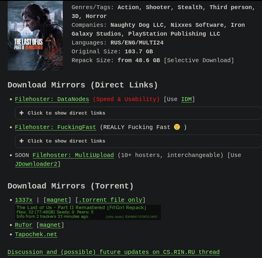262x258 pixels.
Task: Click the from 48.6 GB repack size value
Action: click(139, 60)
